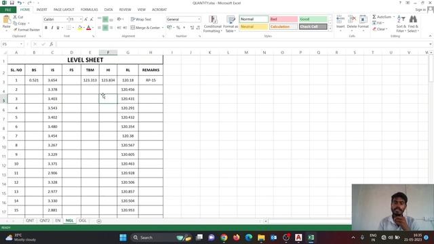Open the font name dropdown Calibri
Image resolution: width=434 pixels, height=244 pixels.
point(67,20)
